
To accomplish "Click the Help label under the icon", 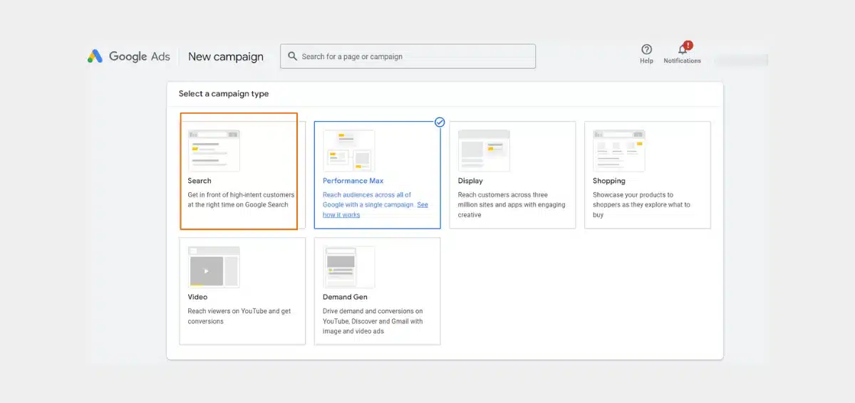I will click(646, 61).
